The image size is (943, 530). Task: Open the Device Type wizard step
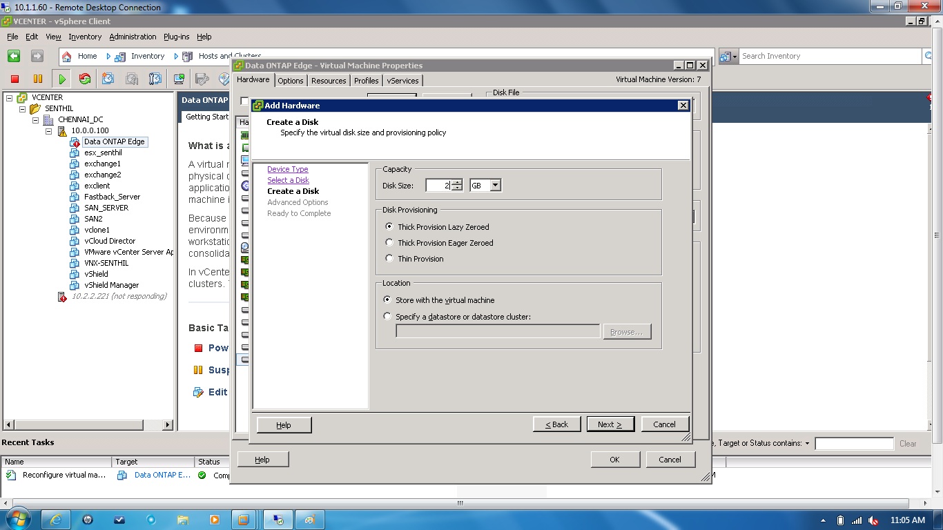(287, 169)
